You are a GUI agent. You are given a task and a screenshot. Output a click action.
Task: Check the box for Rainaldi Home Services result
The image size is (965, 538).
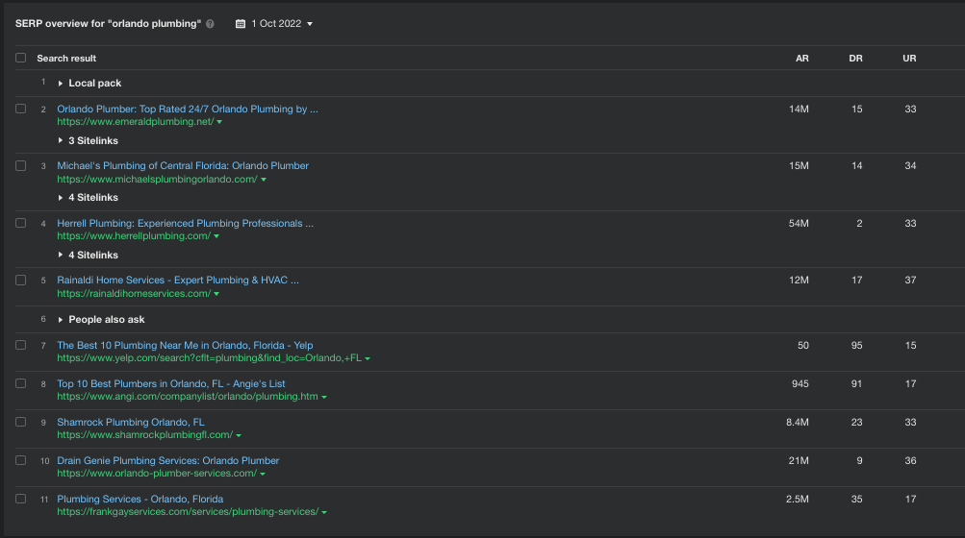pyautogui.click(x=21, y=281)
